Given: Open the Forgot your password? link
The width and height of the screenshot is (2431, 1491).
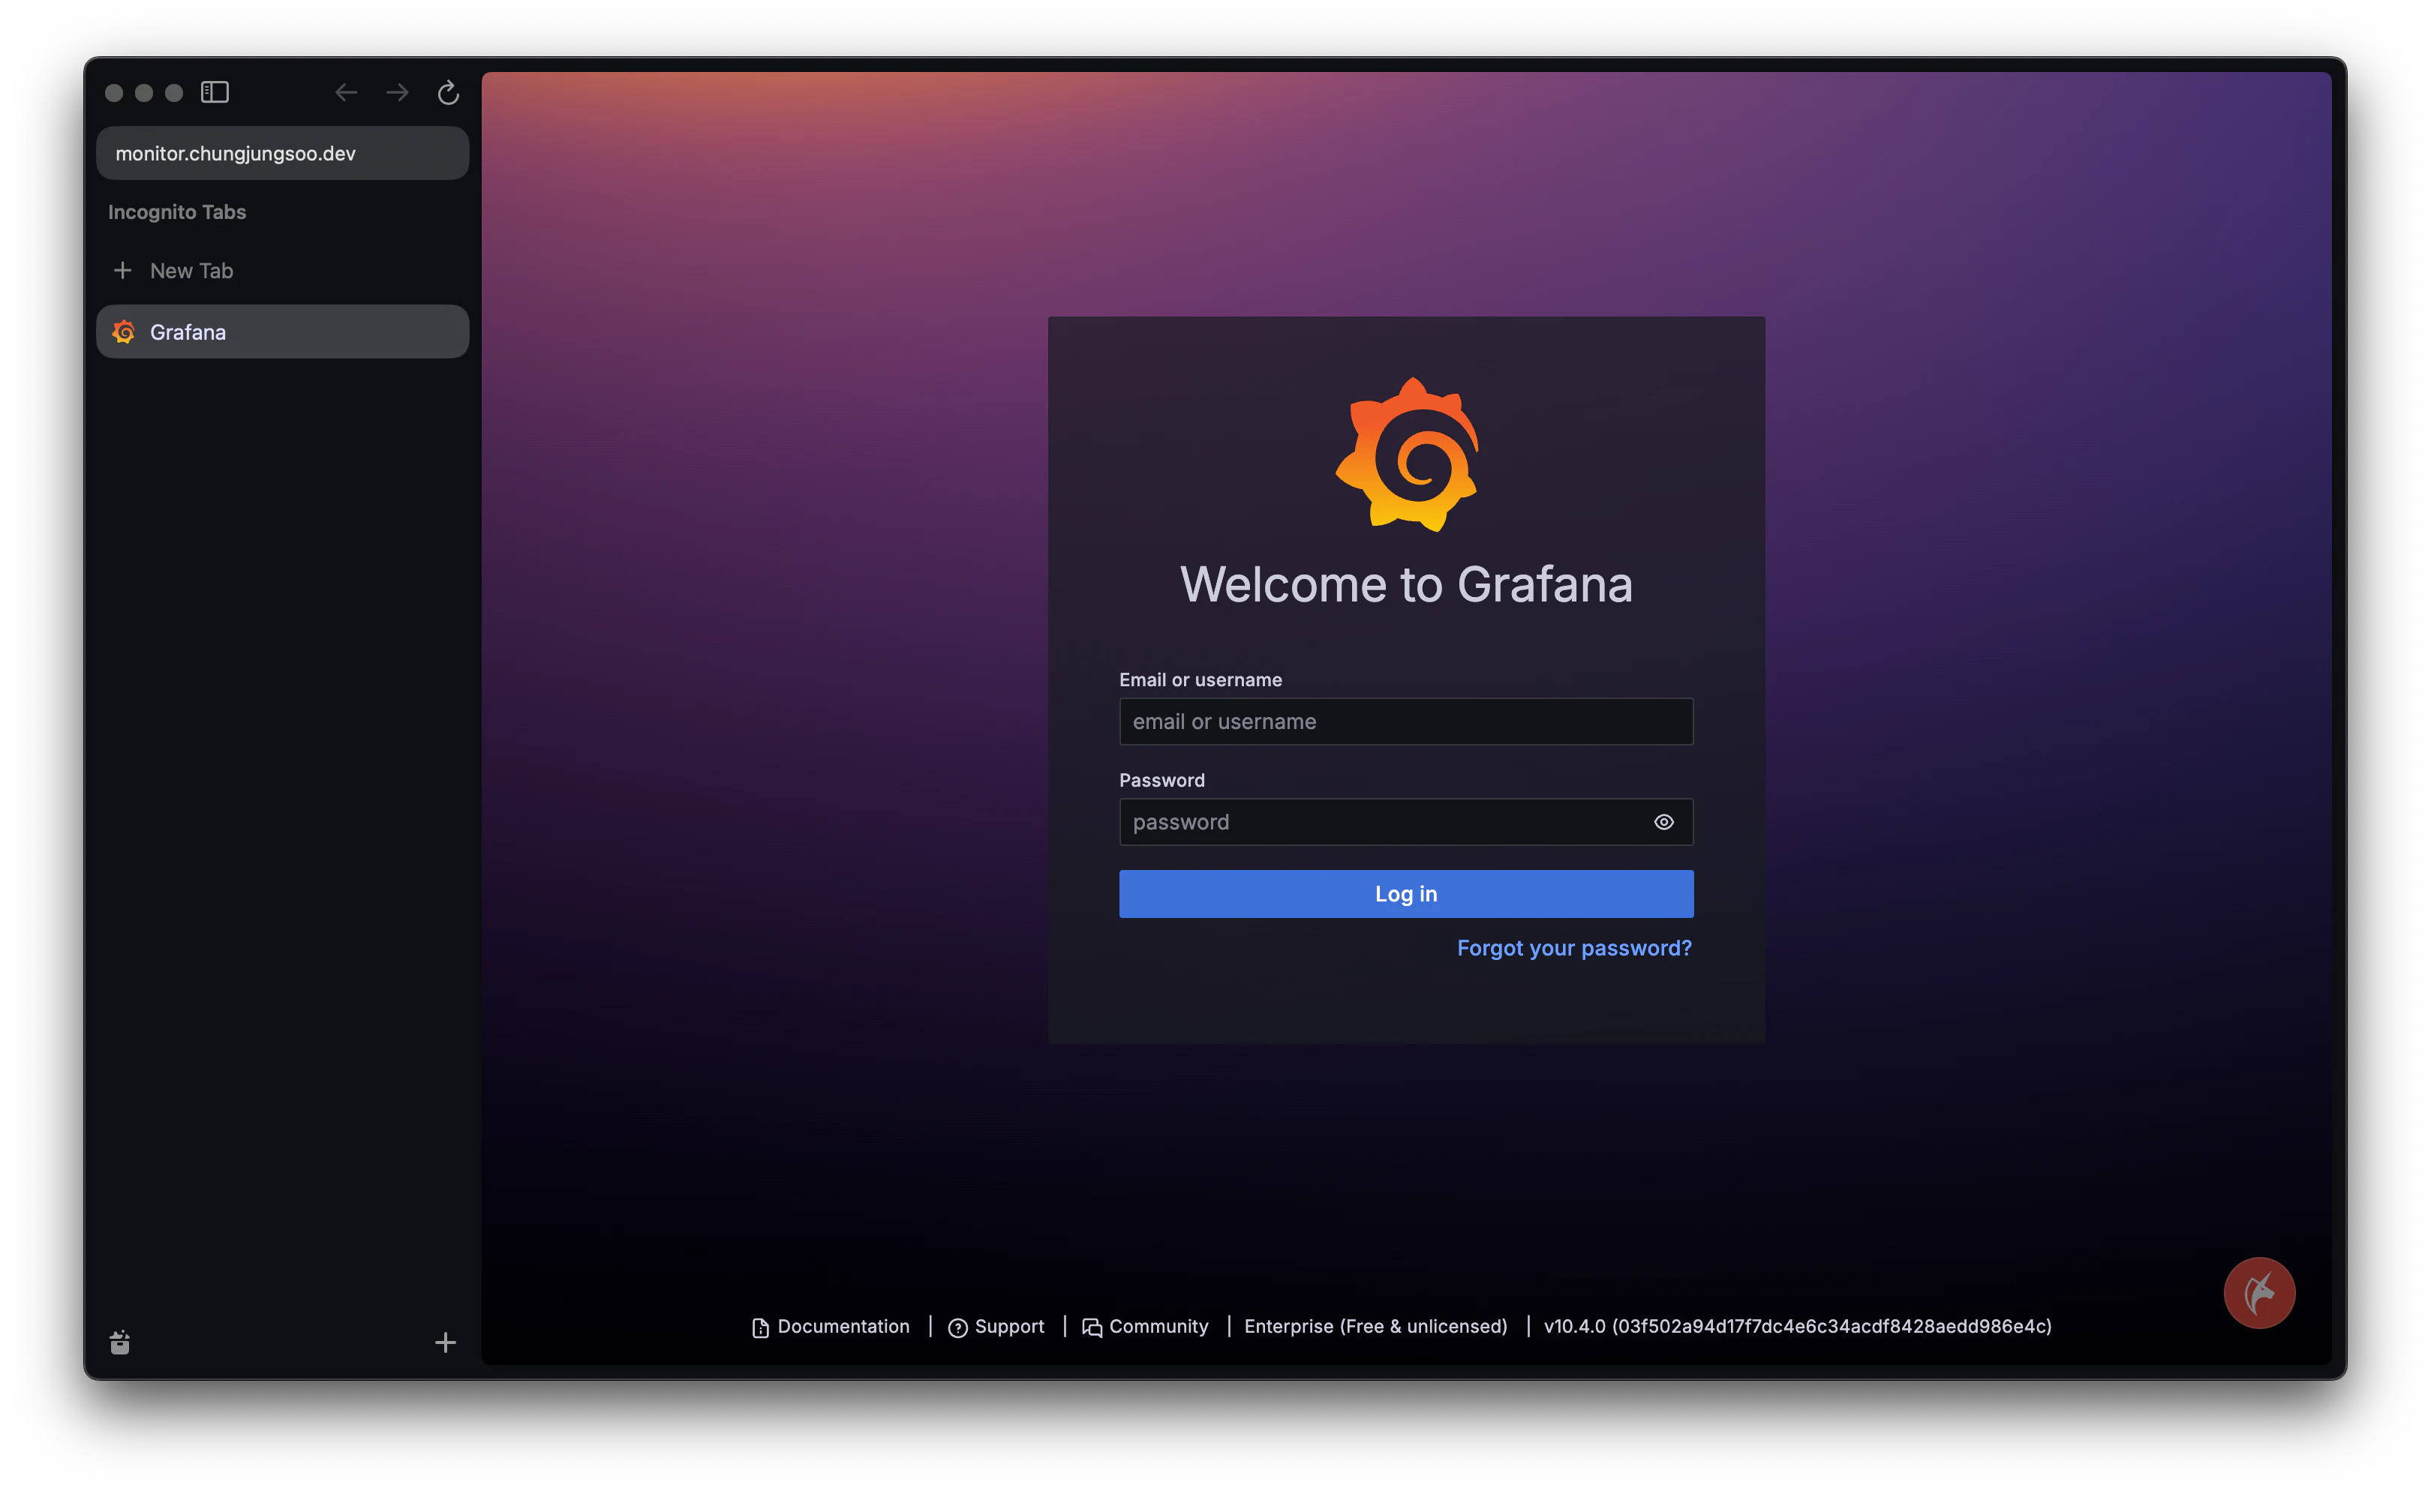Looking at the screenshot, I should (1573, 948).
